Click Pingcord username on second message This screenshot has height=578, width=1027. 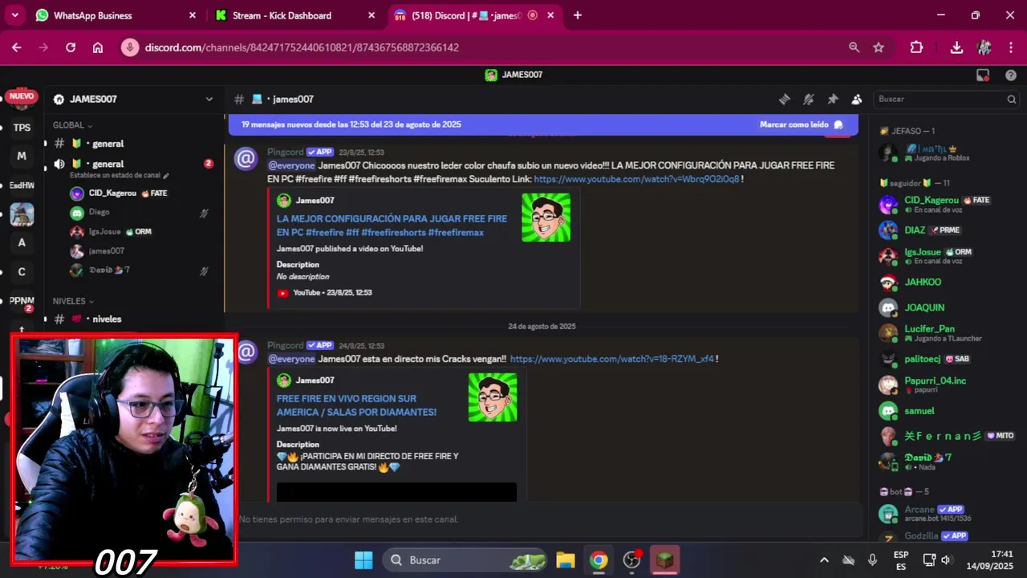coord(285,345)
